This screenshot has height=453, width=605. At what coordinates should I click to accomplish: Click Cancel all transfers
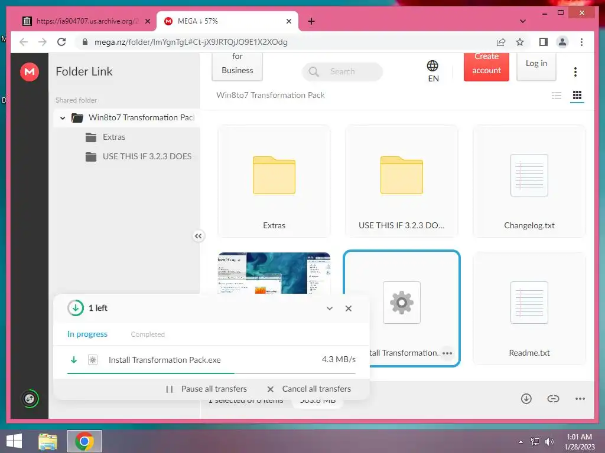pyautogui.click(x=309, y=389)
